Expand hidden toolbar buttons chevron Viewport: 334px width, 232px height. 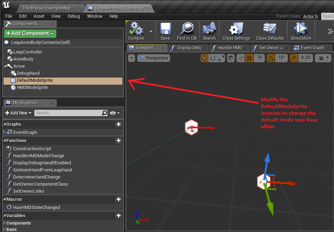pos(330,32)
